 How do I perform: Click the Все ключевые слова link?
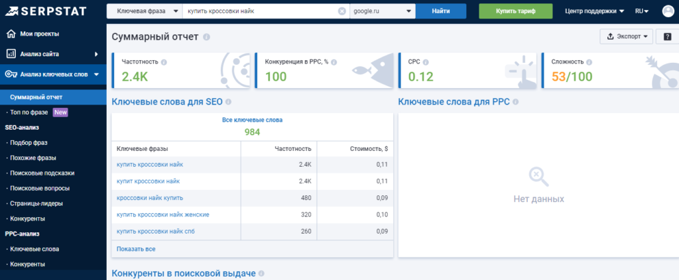tap(252, 120)
